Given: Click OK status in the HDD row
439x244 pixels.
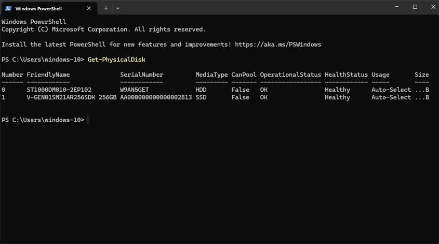Looking at the screenshot, I should coord(264,90).
